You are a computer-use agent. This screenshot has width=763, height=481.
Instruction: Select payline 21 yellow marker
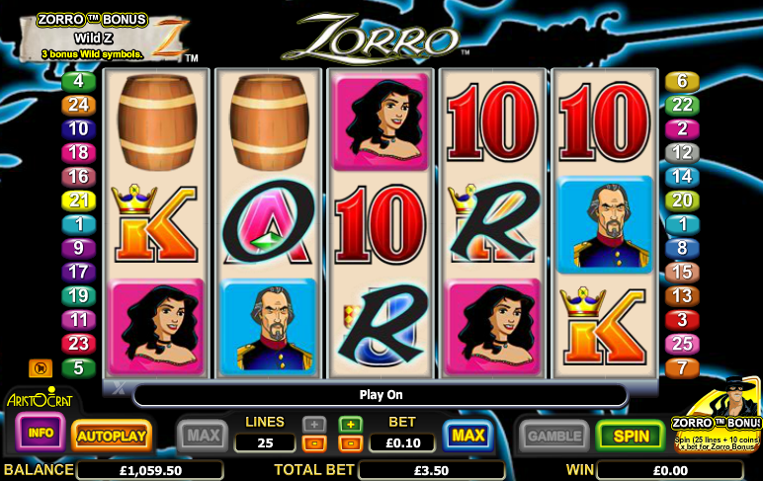(x=79, y=200)
